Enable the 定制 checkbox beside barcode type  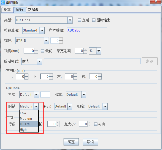click(x=80, y=20)
